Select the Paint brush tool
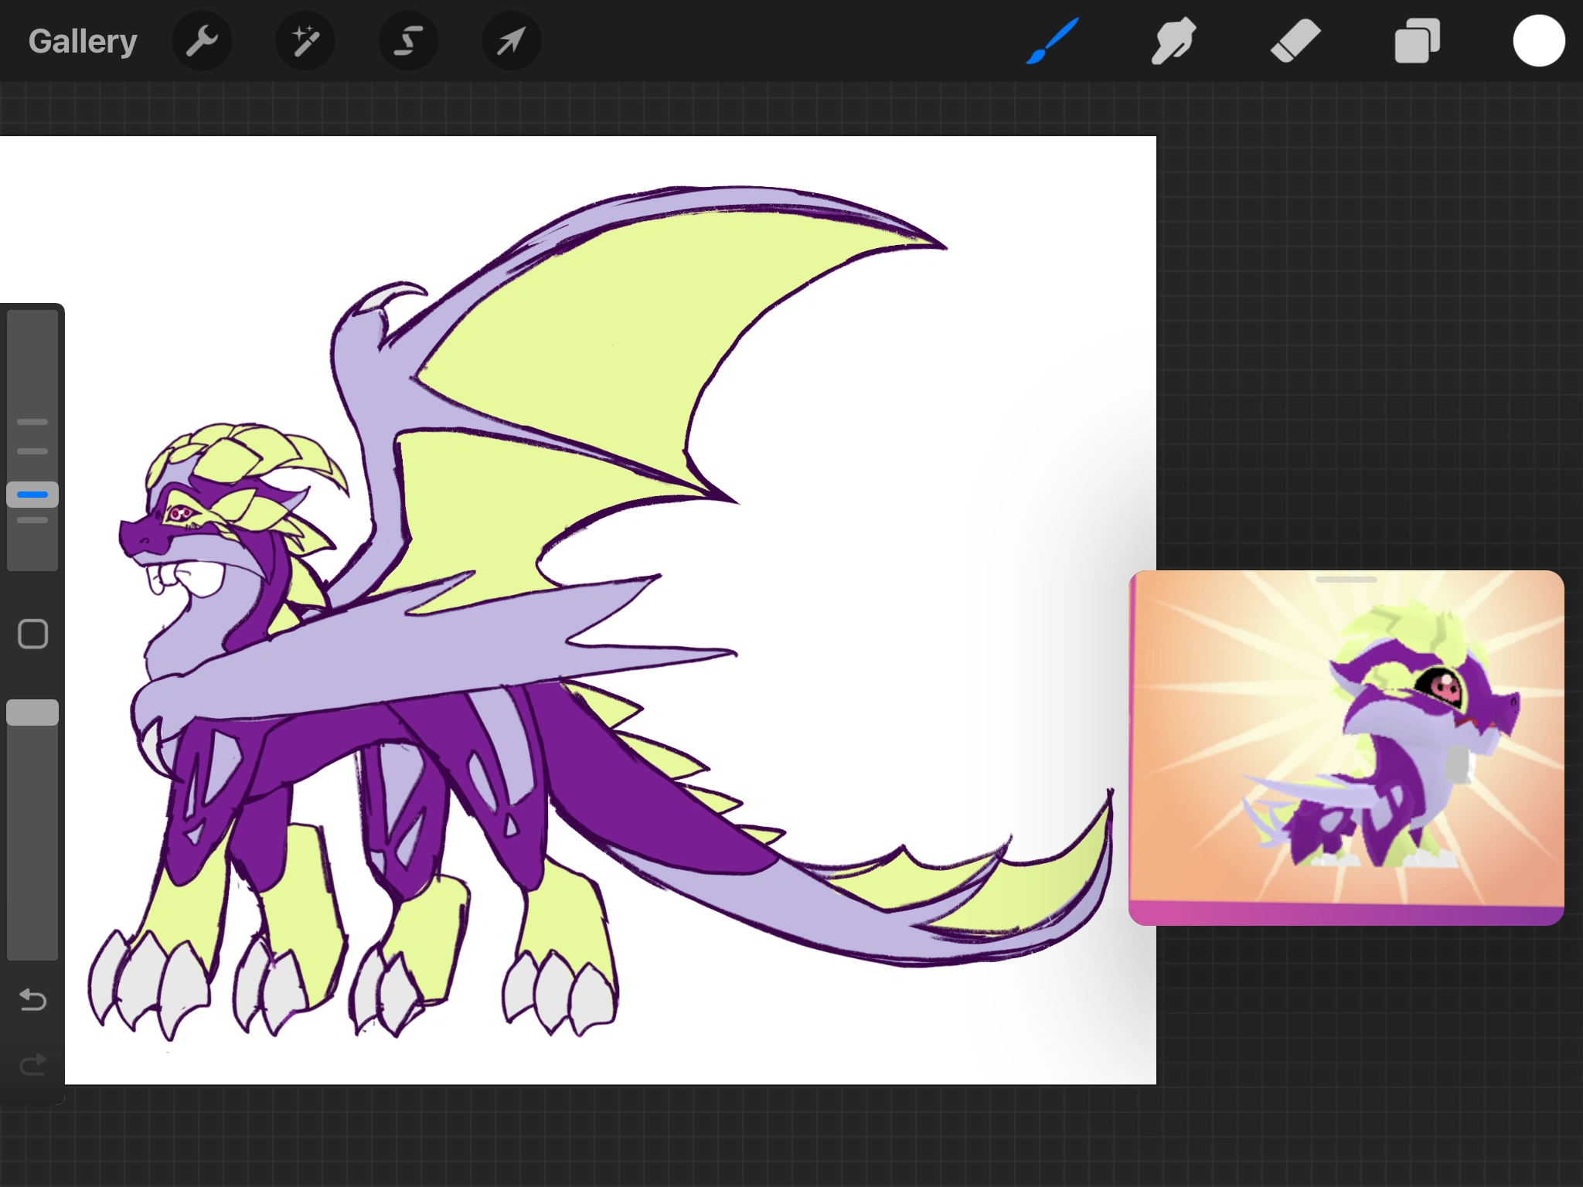 point(1050,40)
